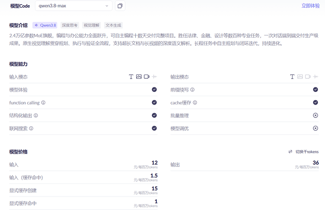Click the check mark for 联网搜索
Image resolution: width=325 pixels, height=215 pixels.
(154, 128)
